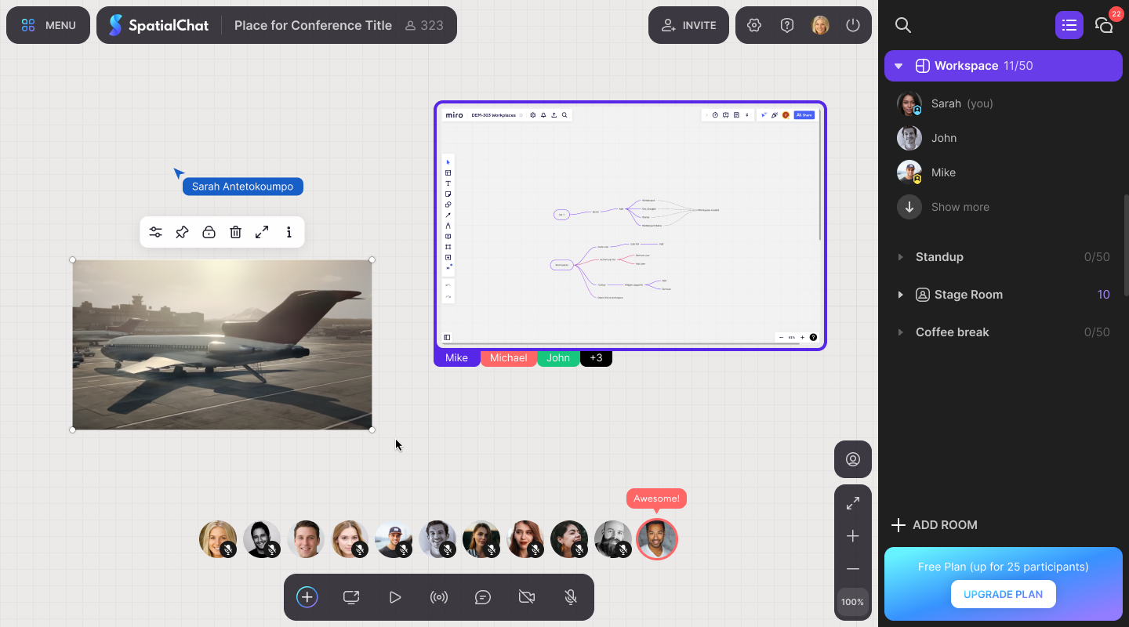The image size is (1129, 627).
Task: Click the profile avatar in top bar
Action: [820, 25]
